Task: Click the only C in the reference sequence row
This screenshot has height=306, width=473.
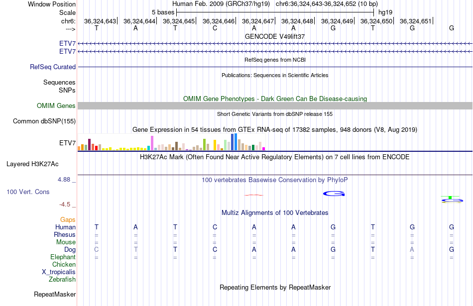Action: click(x=215, y=28)
